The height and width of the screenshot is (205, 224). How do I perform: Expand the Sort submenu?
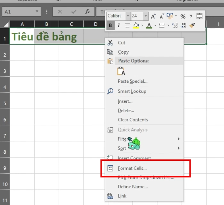[x=179, y=148]
